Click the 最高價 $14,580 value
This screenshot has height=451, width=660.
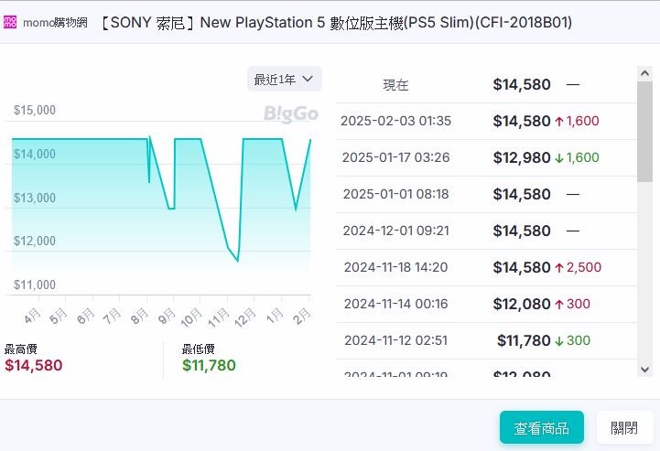[x=34, y=365]
